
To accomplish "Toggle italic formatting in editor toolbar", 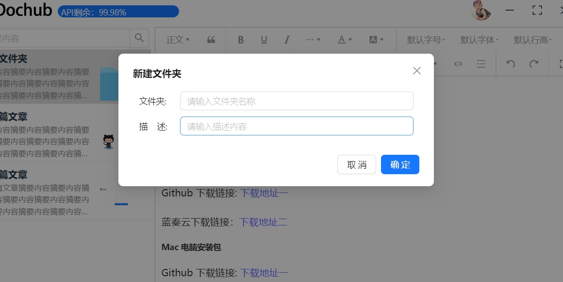I will pos(287,40).
